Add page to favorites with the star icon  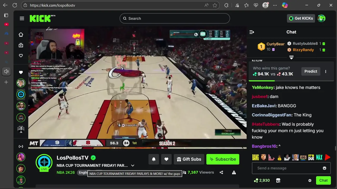(x=215, y=5)
